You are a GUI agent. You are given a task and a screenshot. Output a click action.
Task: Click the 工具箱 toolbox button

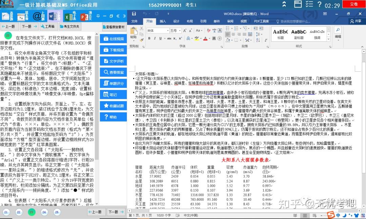click(x=48, y=27)
